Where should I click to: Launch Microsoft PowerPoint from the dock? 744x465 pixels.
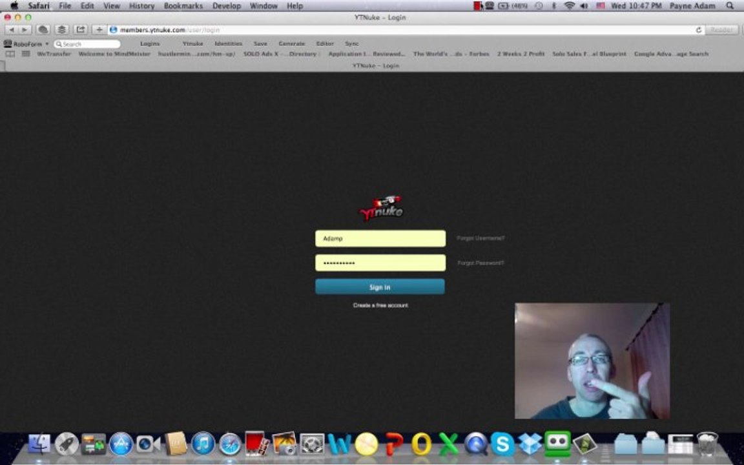coord(394,444)
